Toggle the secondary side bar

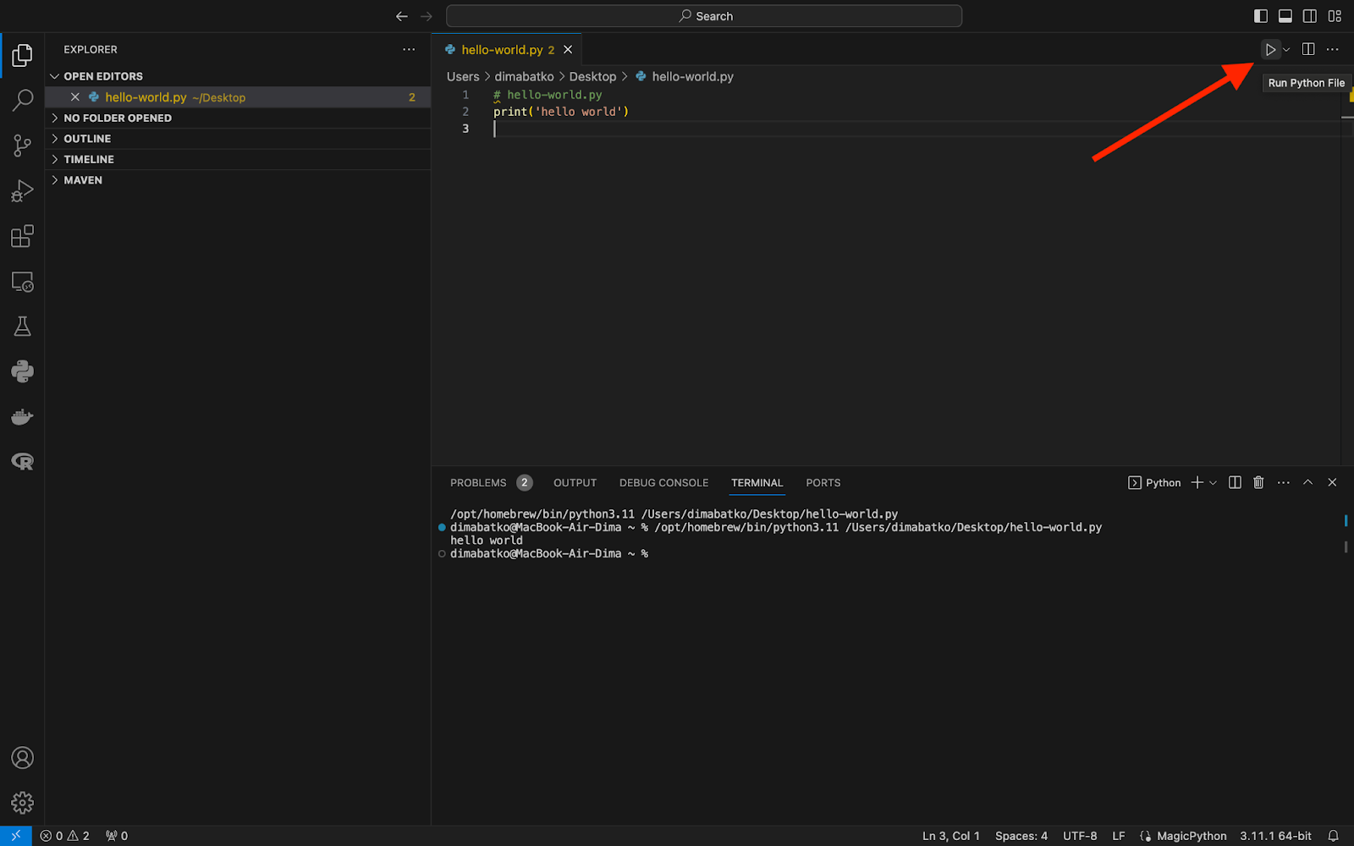pos(1310,16)
